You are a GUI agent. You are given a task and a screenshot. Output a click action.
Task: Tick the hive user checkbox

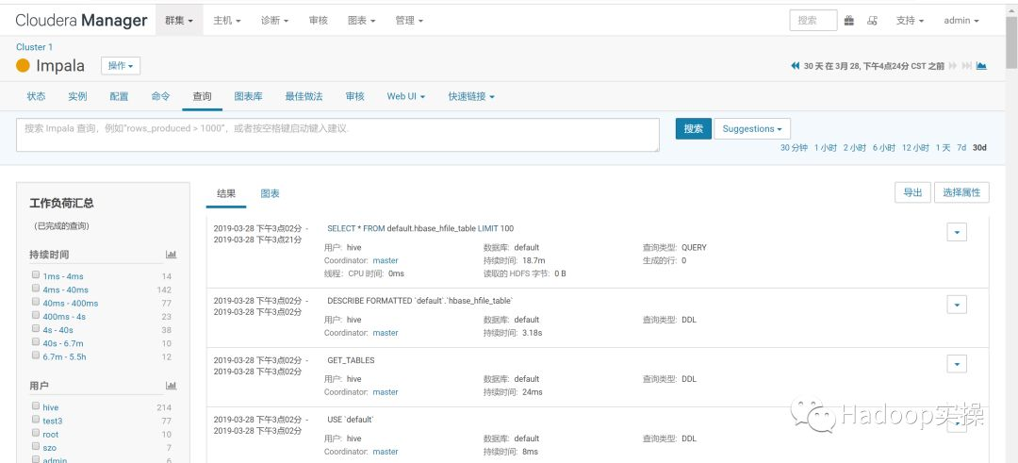[x=36, y=405]
